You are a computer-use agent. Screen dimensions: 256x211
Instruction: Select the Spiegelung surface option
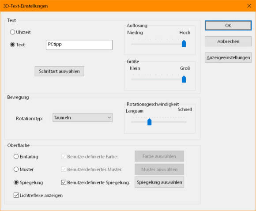[x=16, y=182]
